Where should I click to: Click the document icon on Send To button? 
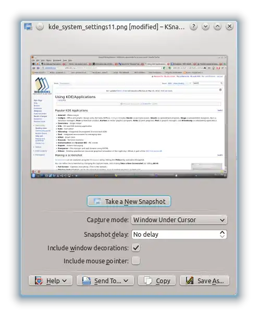tap(87, 281)
